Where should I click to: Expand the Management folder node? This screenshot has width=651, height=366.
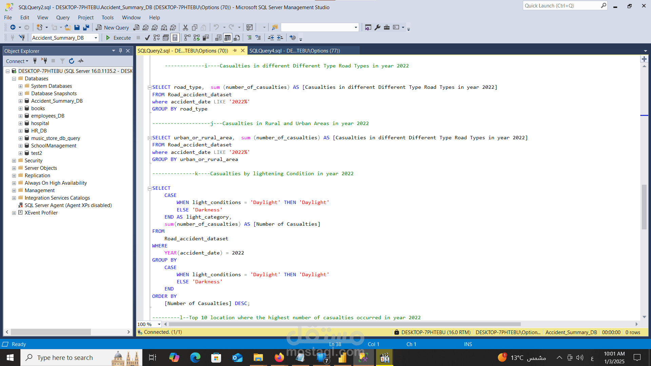pos(14,190)
